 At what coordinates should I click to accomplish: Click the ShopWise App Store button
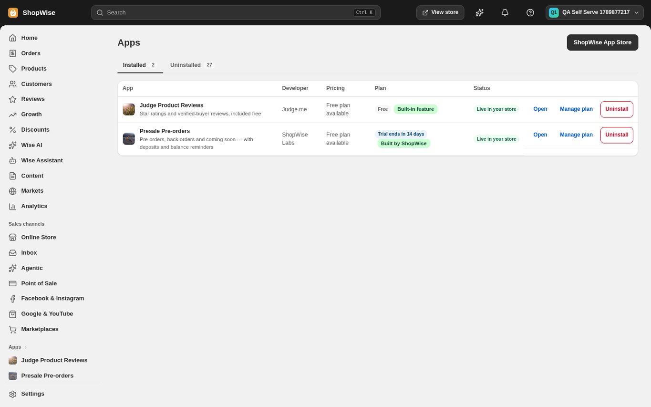tap(602, 42)
